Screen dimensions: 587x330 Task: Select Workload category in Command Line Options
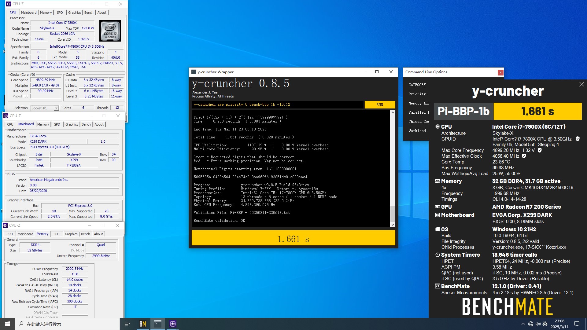(417, 131)
